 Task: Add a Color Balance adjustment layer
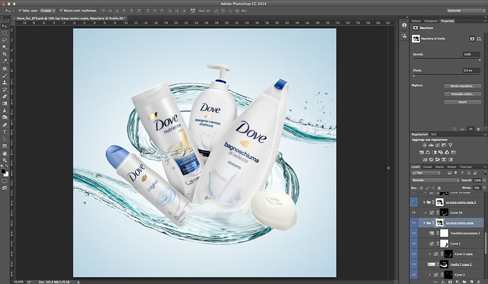point(428,152)
